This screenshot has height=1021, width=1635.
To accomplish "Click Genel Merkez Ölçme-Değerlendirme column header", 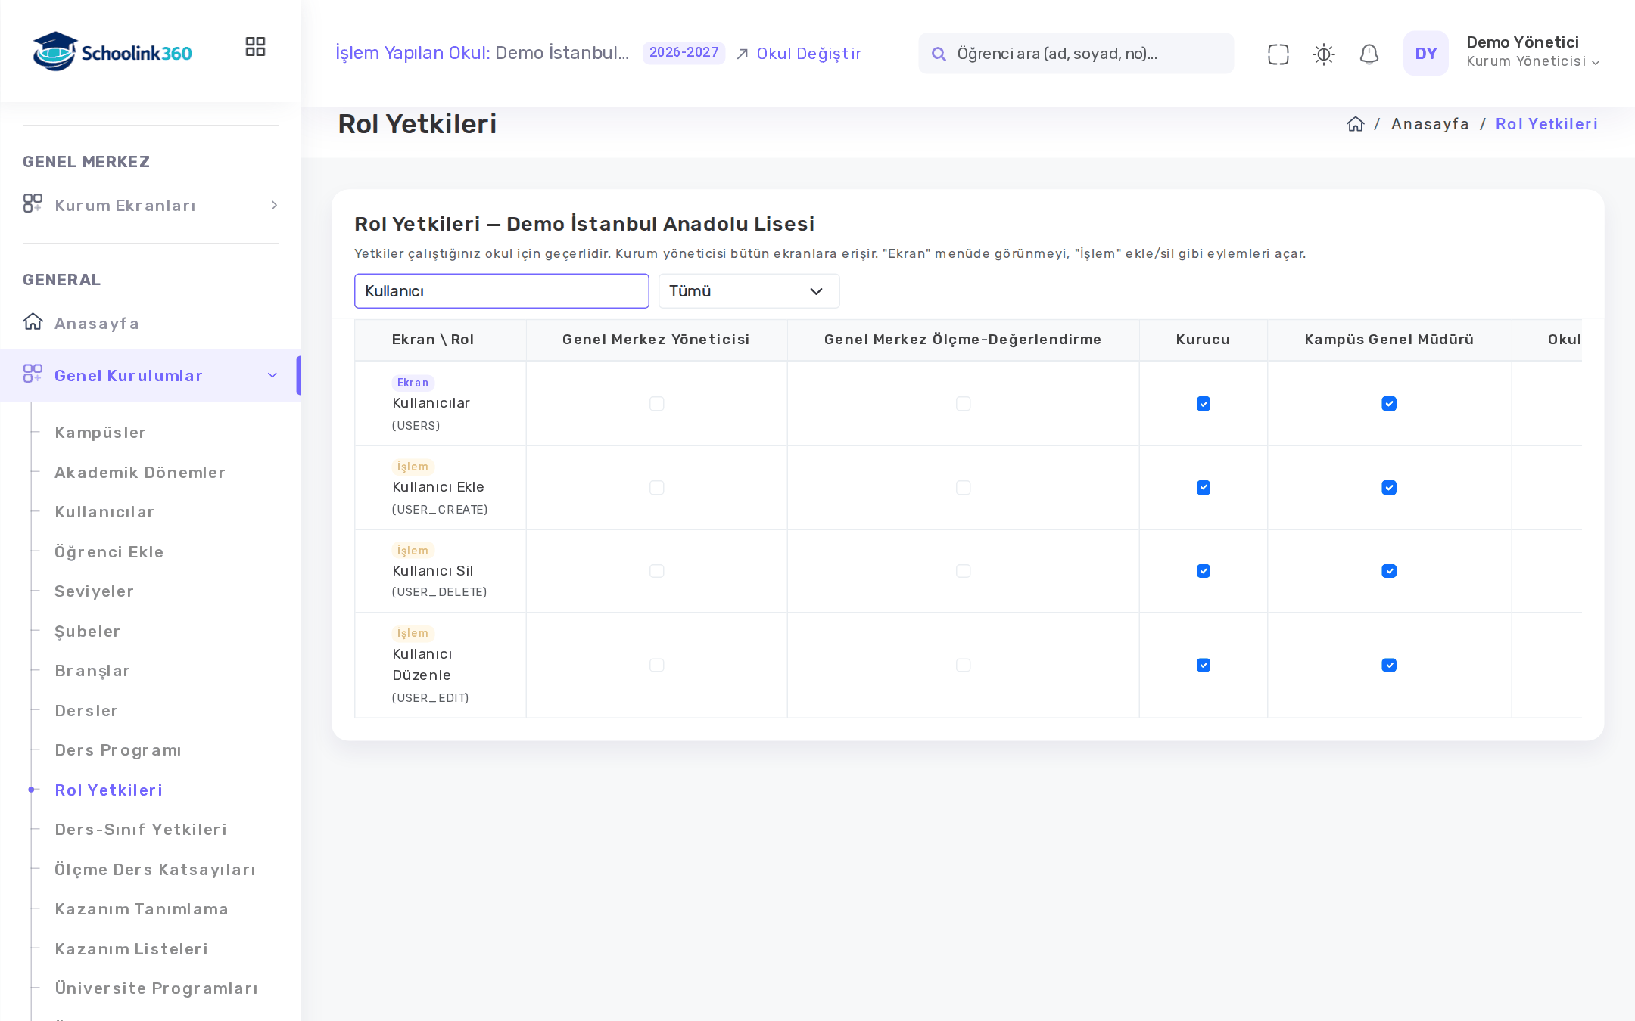I will click(962, 340).
